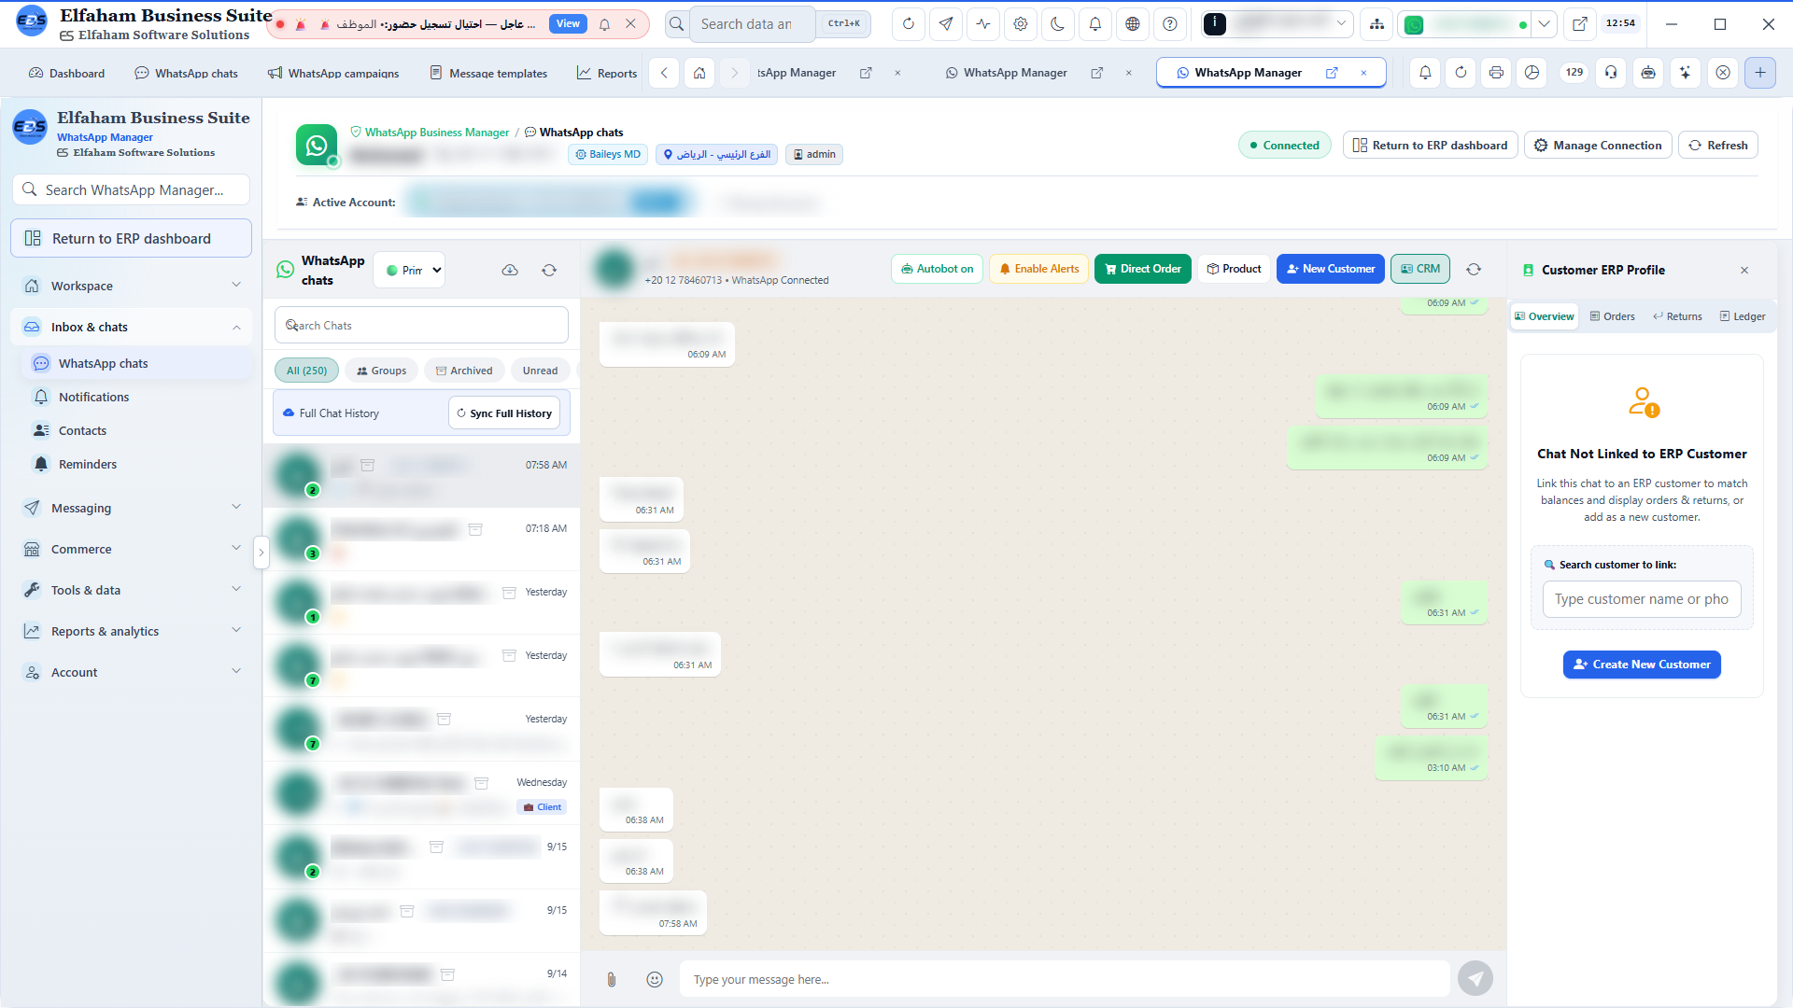Open WhatsApp campaigns menu item
The image size is (1793, 1008).
pyautogui.click(x=333, y=73)
